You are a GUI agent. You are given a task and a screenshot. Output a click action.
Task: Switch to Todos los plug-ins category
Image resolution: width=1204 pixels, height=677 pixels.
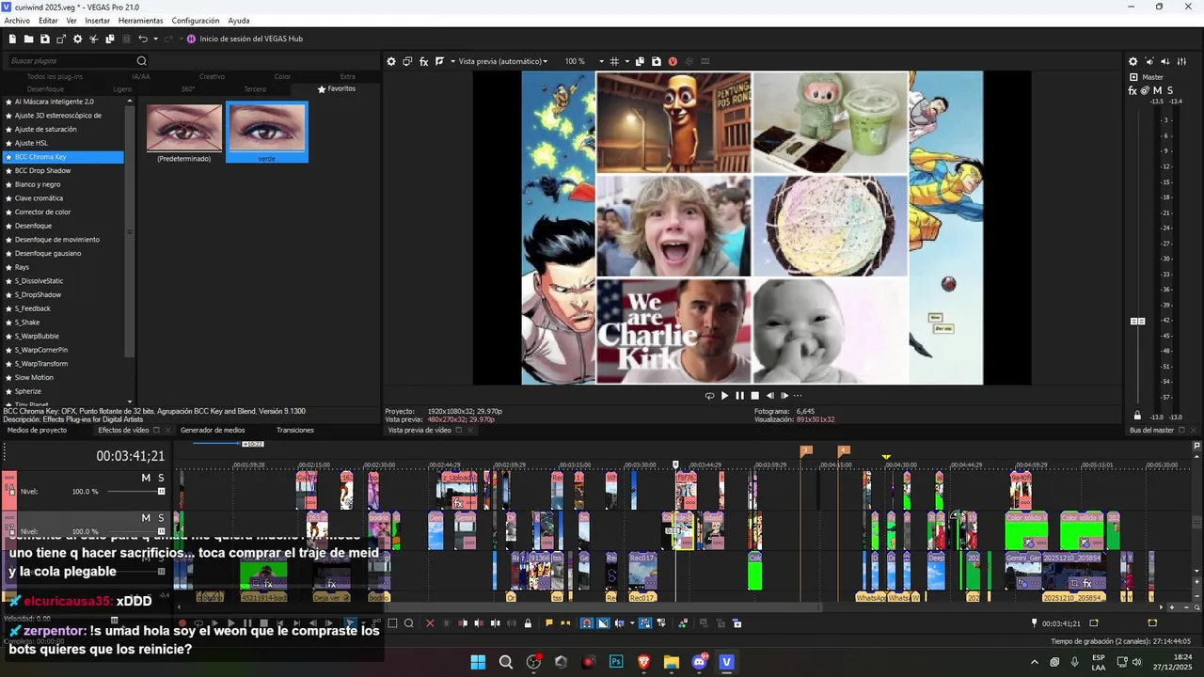point(55,76)
